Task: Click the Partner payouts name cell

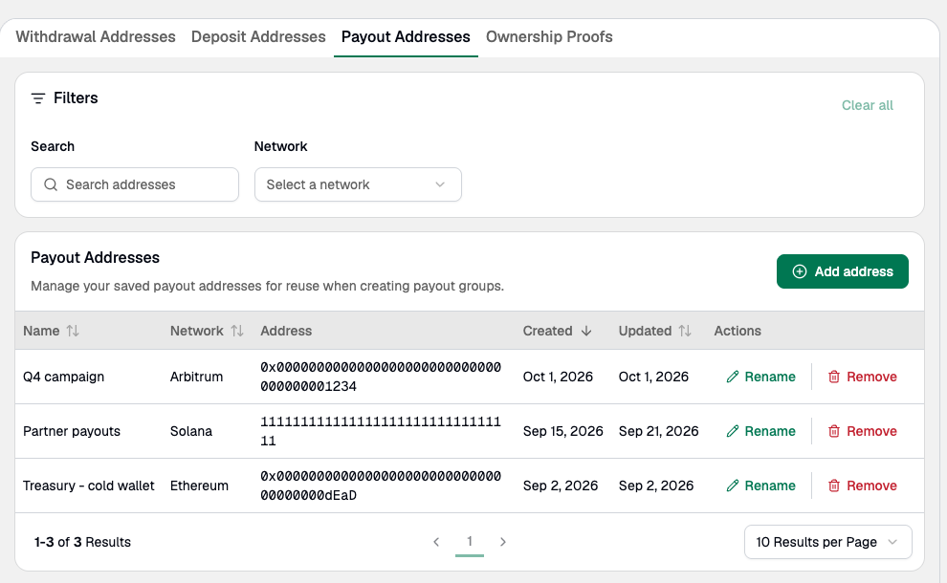Action: (x=72, y=431)
